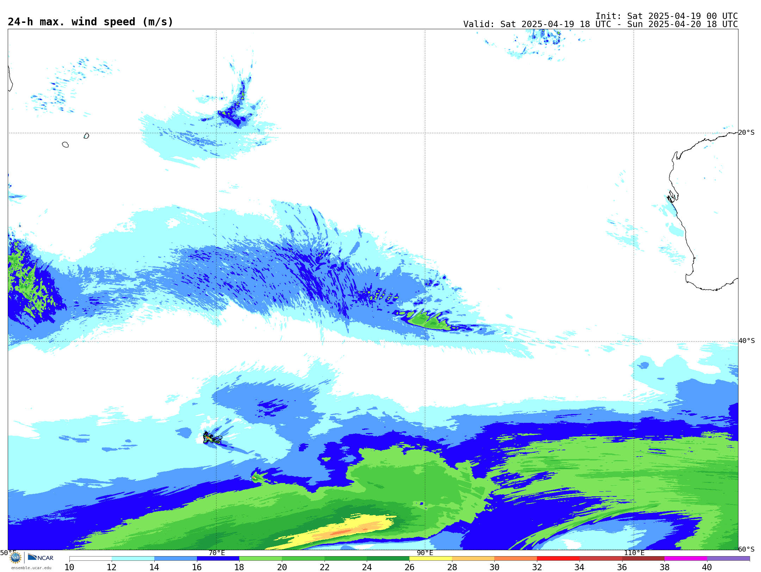
Task: Click the 110°E longitude label
Action: pyautogui.click(x=634, y=553)
